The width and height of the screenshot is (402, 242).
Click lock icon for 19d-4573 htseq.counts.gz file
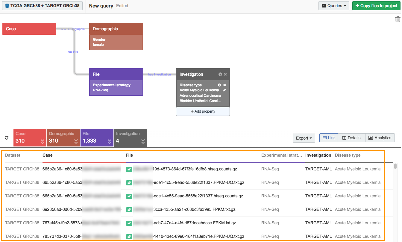[129, 169]
